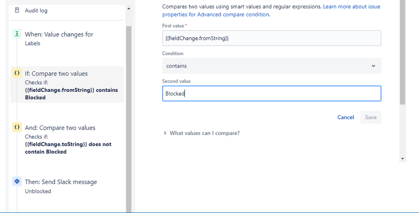The width and height of the screenshot is (419, 213).
Task: Open the Condition 'contains' dropdown
Action: click(271, 66)
